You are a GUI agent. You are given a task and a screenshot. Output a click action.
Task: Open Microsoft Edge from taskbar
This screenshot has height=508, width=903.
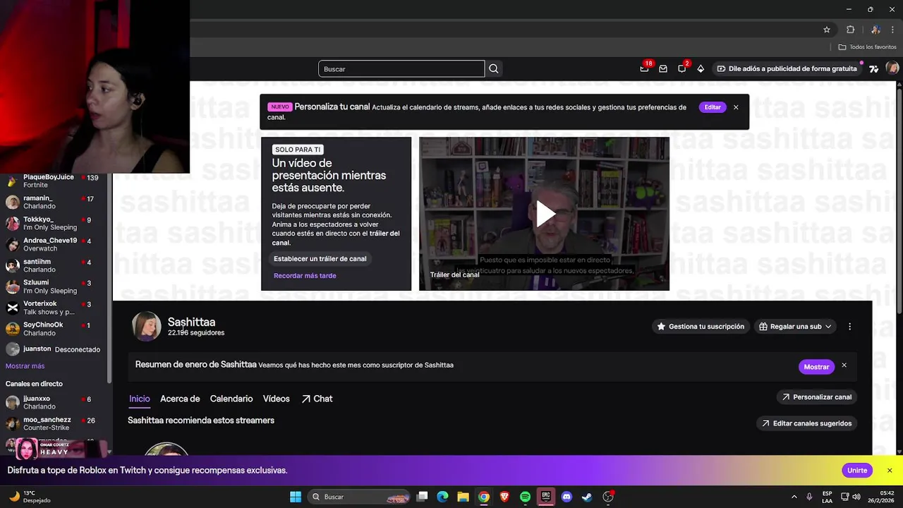click(442, 497)
